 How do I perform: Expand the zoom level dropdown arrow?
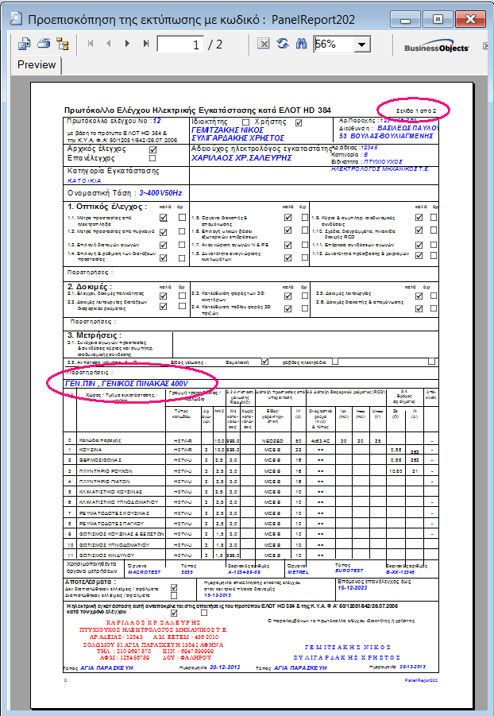tap(361, 45)
